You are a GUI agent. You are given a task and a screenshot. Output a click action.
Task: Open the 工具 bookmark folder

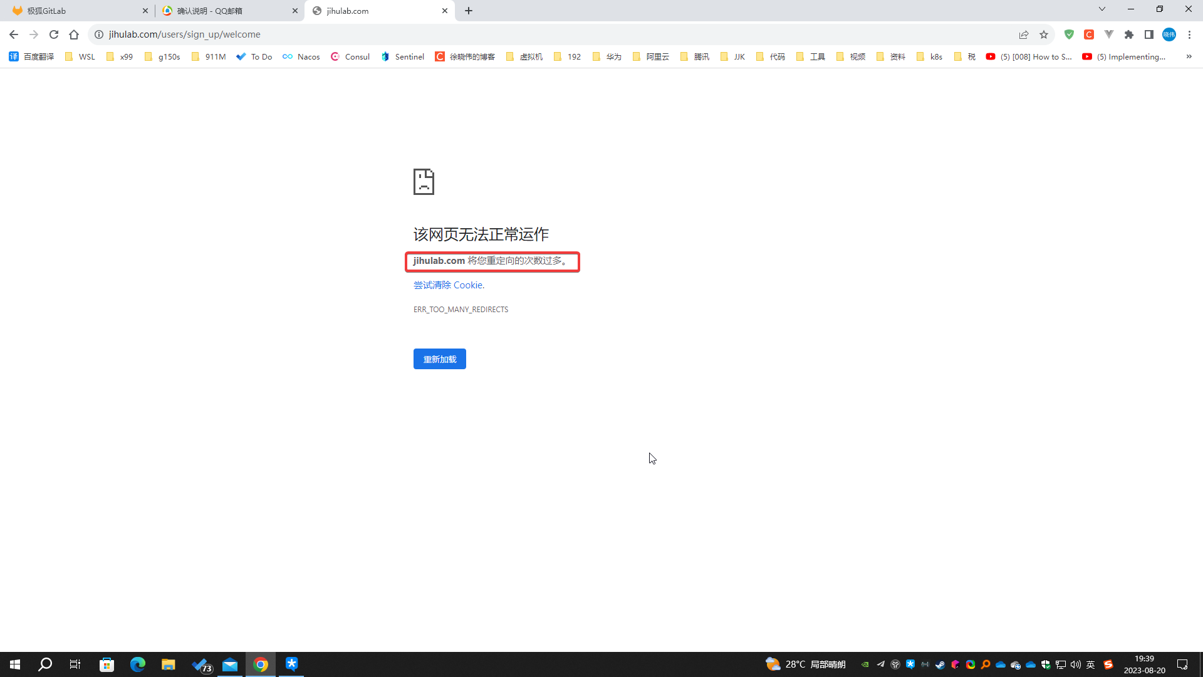click(811, 56)
